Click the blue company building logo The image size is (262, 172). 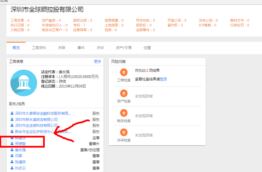24,83
